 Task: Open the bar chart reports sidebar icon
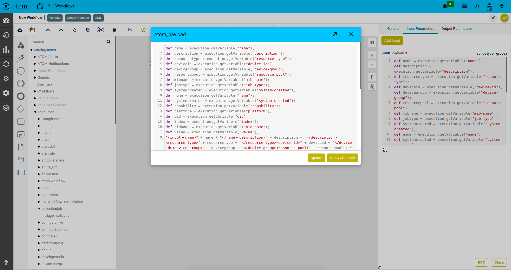click(x=6, y=49)
